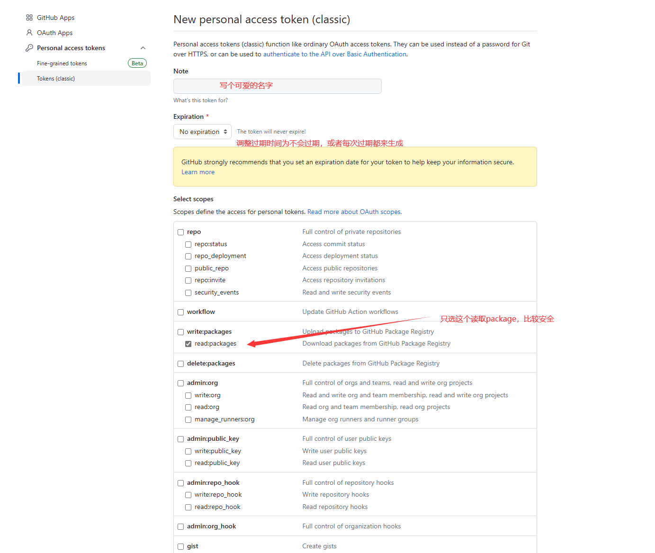This screenshot has width=655, height=553.
Task: Click 'Write repository hooks' description
Action: pyautogui.click(x=336, y=494)
